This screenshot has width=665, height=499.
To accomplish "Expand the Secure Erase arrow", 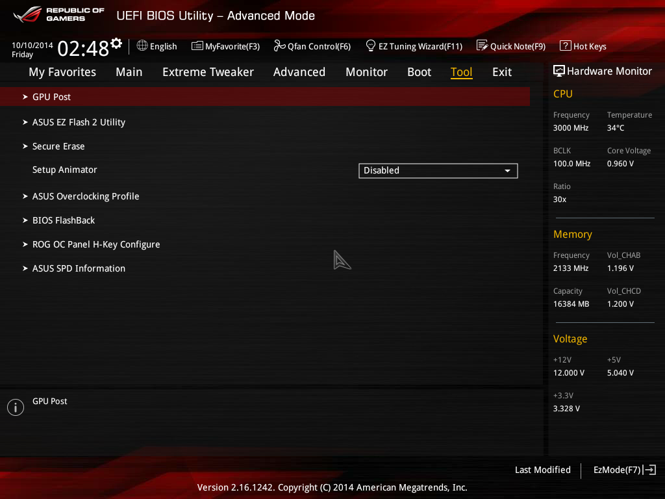I will point(25,146).
